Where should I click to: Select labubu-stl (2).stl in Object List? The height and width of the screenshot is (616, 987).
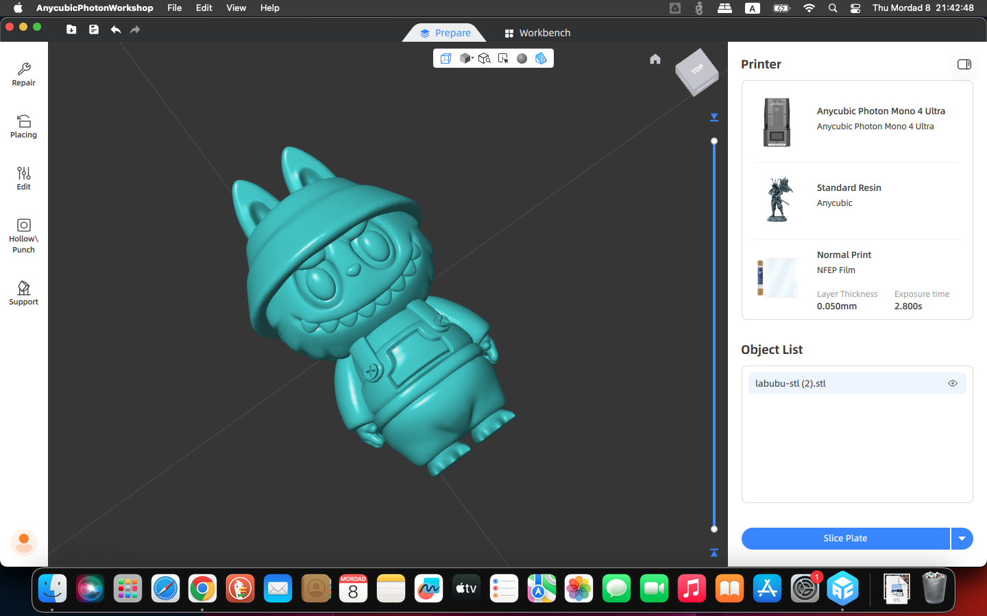tap(857, 383)
